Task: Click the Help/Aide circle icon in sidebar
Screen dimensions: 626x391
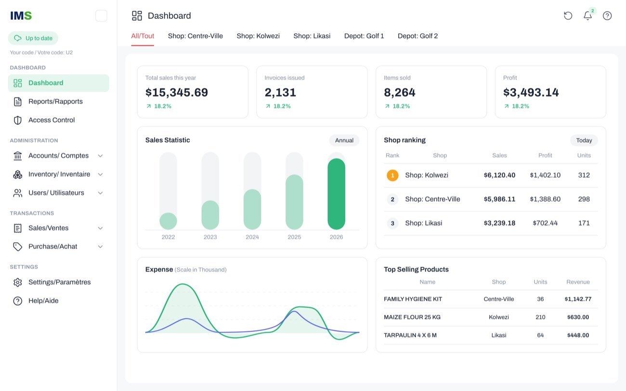Action: (x=18, y=301)
